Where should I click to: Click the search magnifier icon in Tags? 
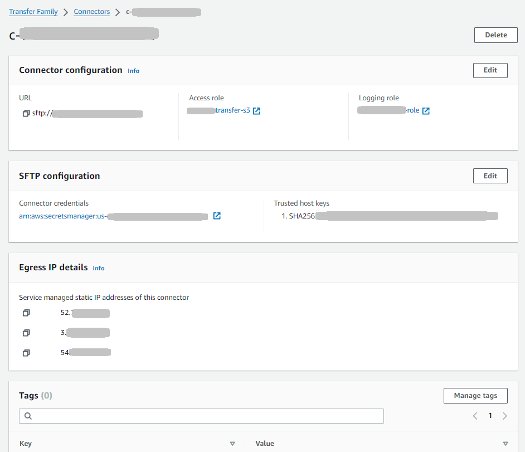pyautogui.click(x=28, y=416)
